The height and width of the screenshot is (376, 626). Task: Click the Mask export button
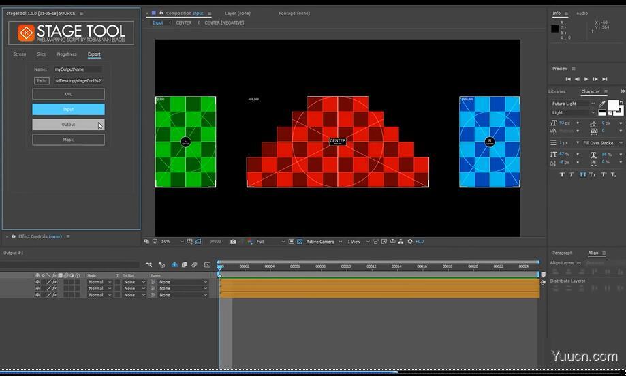click(x=68, y=140)
